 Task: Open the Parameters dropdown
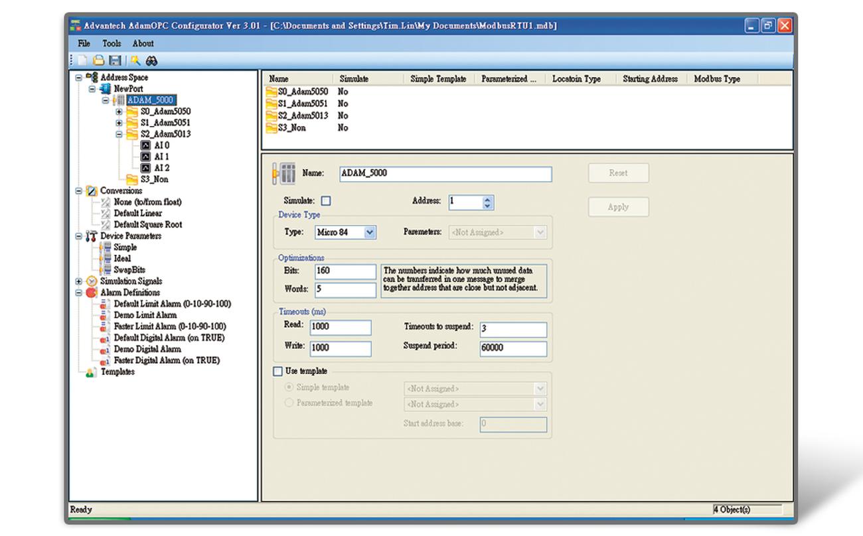click(x=540, y=233)
